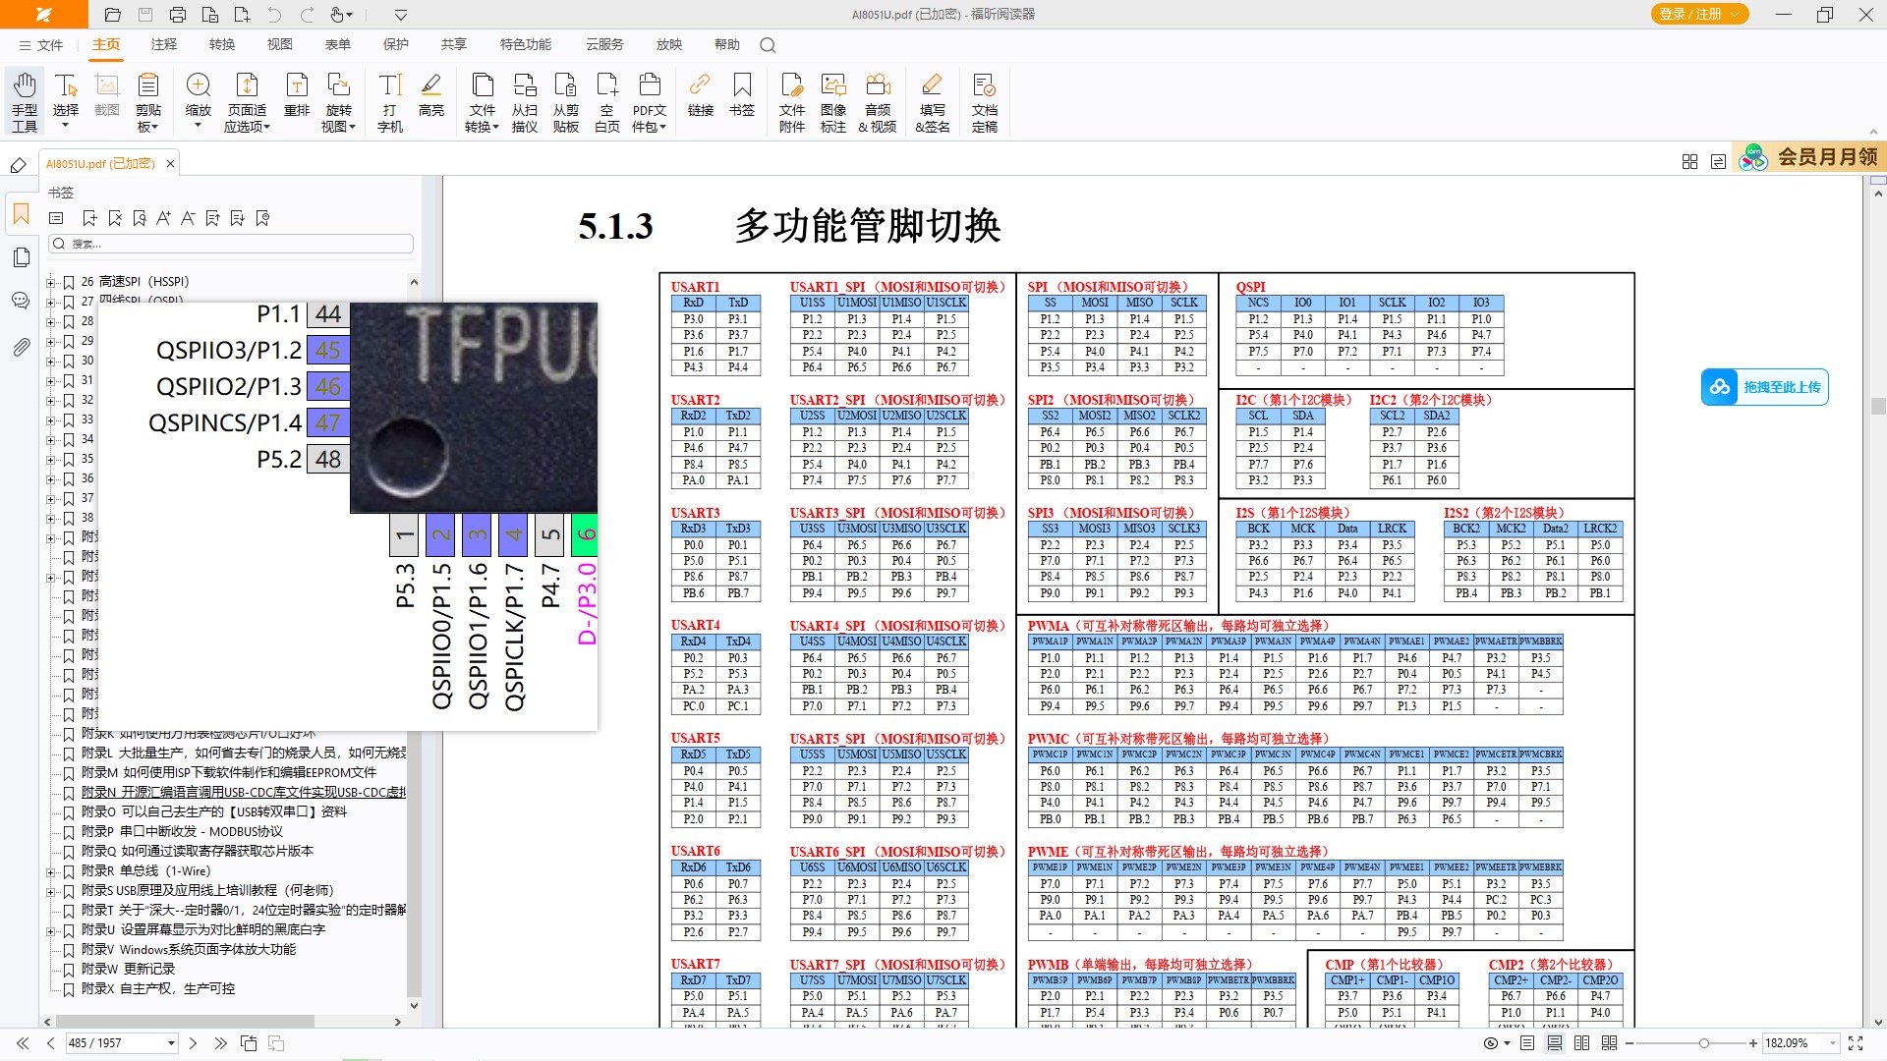Screen dimensions: 1887x1061
Task: Switch to continuous page view mode
Action: click(1555, 1043)
